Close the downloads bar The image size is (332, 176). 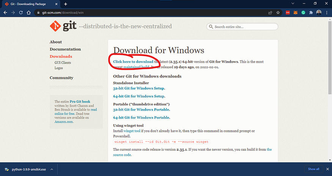click(x=327, y=169)
